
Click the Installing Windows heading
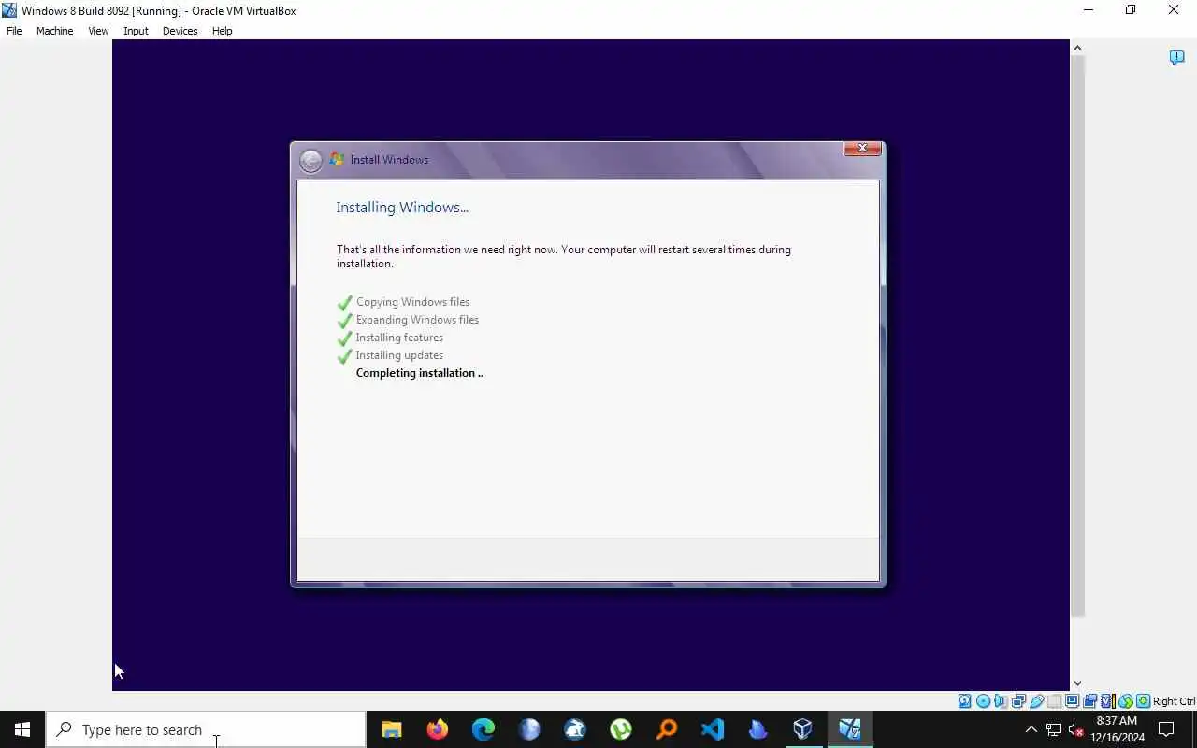tap(402, 208)
